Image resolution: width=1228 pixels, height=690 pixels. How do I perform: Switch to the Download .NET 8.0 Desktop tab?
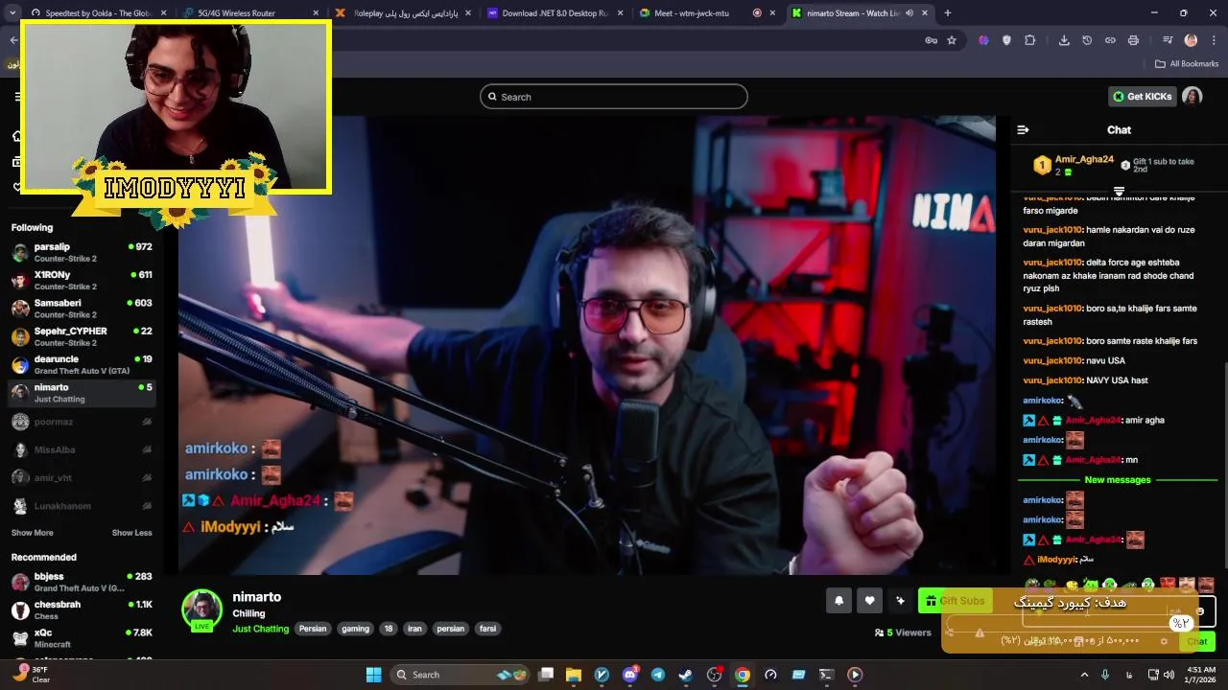point(555,13)
